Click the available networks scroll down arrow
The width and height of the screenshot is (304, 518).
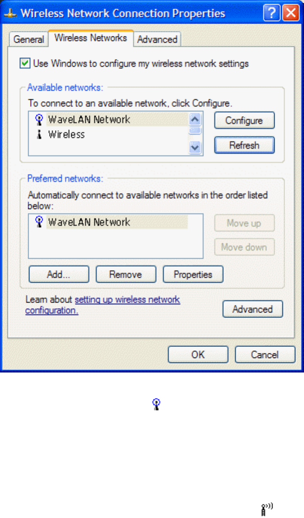[195, 147]
